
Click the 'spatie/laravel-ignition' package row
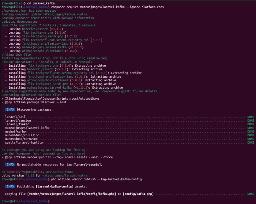tap(129, 142)
